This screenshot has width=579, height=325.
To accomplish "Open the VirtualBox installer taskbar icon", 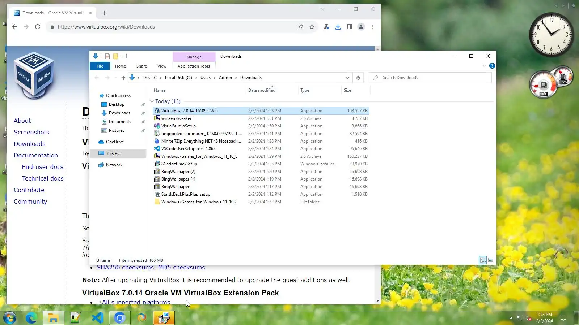I will [x=164, y=318].
